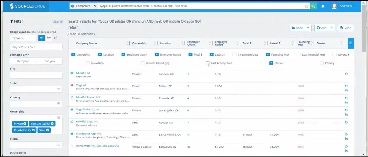Image resolution: width=368 pixels, height=157 pixels.
Task: Open the State filter list
Action: click(x=59, y=89)
